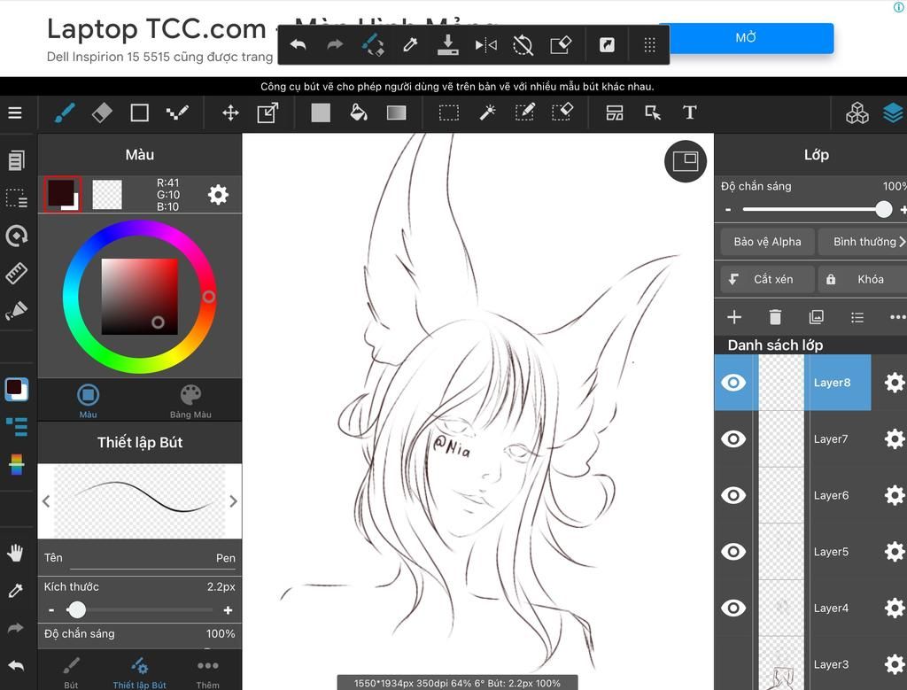The height and width of the screenshot is (690, 907).
Task: Toggle visibility of Layer8
Action: pos(733,383)
